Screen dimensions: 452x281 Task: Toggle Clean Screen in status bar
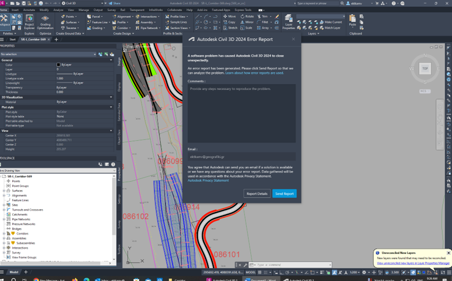click(443, 272)
